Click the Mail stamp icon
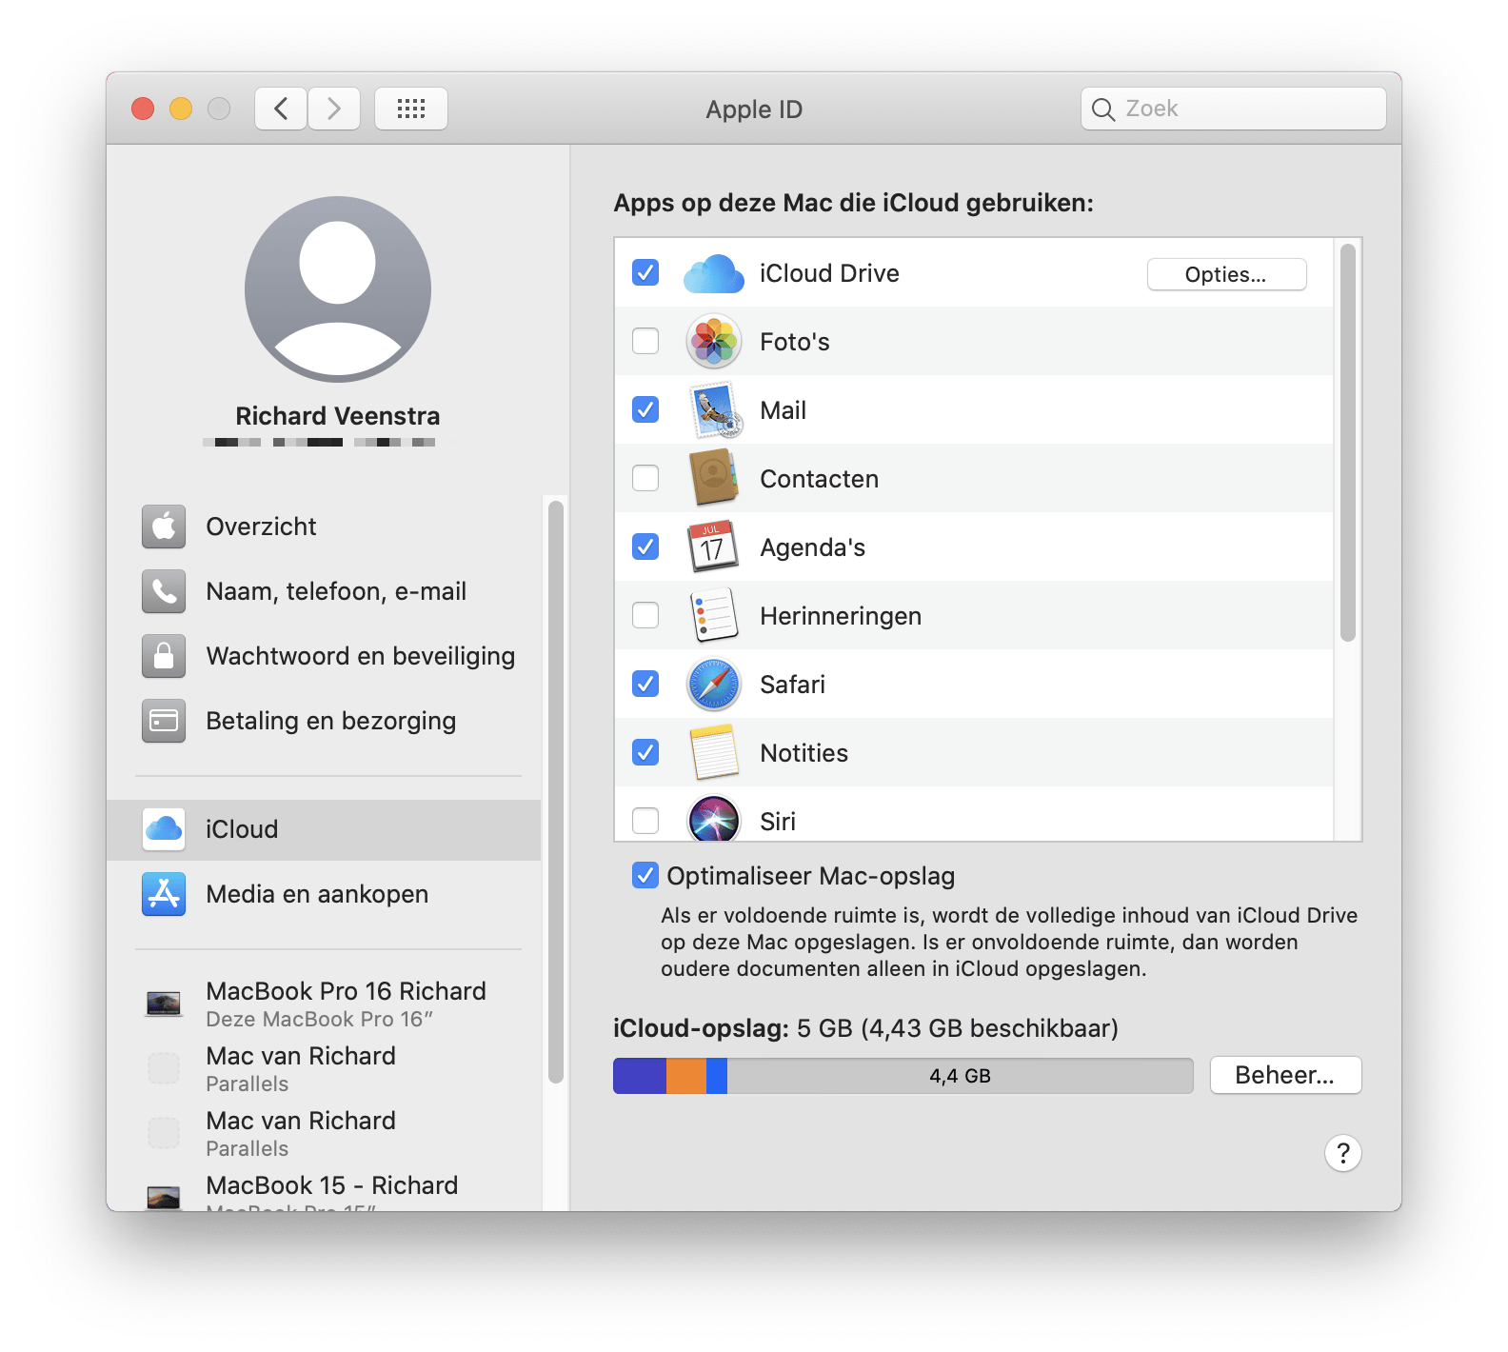The width and height of the screenshot is (1508, 1352). click(714, 410)
